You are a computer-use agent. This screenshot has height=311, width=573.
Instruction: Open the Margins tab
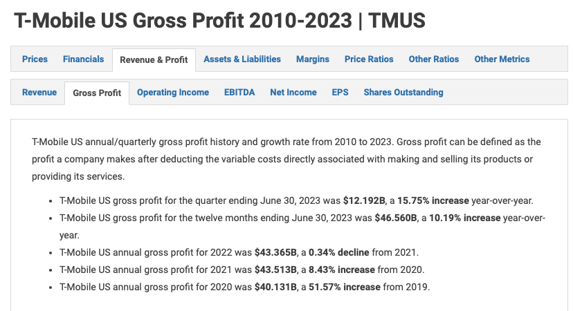(313, 59)
